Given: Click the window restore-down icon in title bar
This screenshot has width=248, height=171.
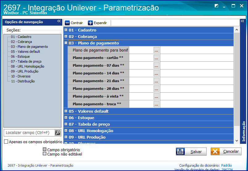Looking at the screenshot, I should (x=216, y=6).
